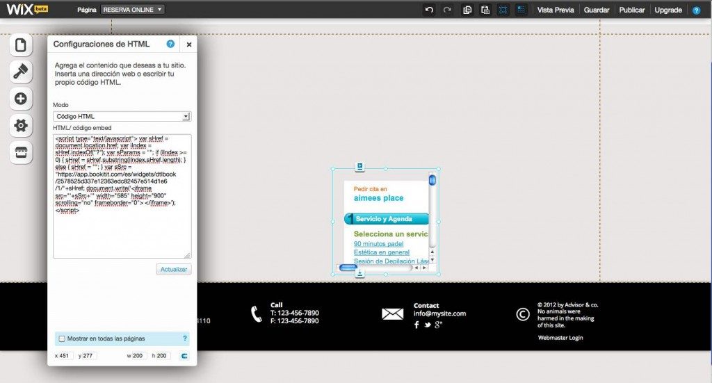Open the Modo Código HTML dropdown
Screen dimensions: 712x383
point(122,117)
